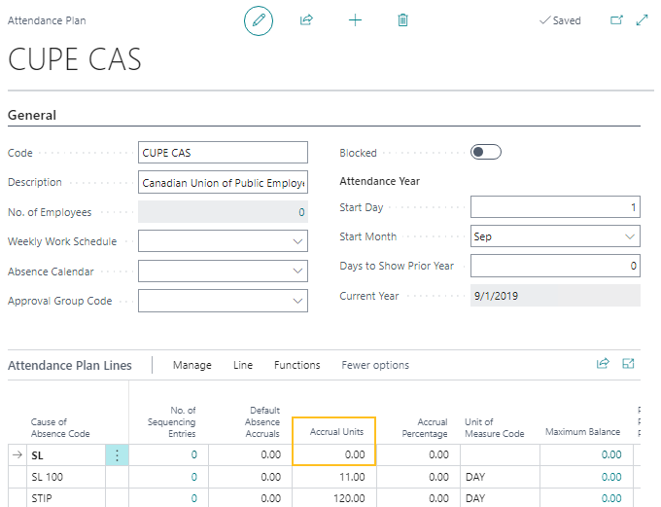661x507 pixels.
Task: Share the Attendance Plan Lines part
Action: (603, 364)
